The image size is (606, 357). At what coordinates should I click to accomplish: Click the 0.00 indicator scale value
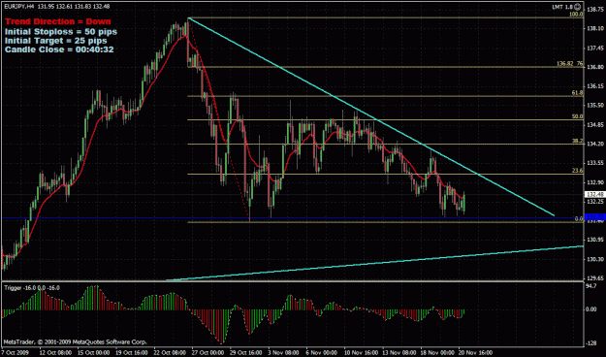591,309
